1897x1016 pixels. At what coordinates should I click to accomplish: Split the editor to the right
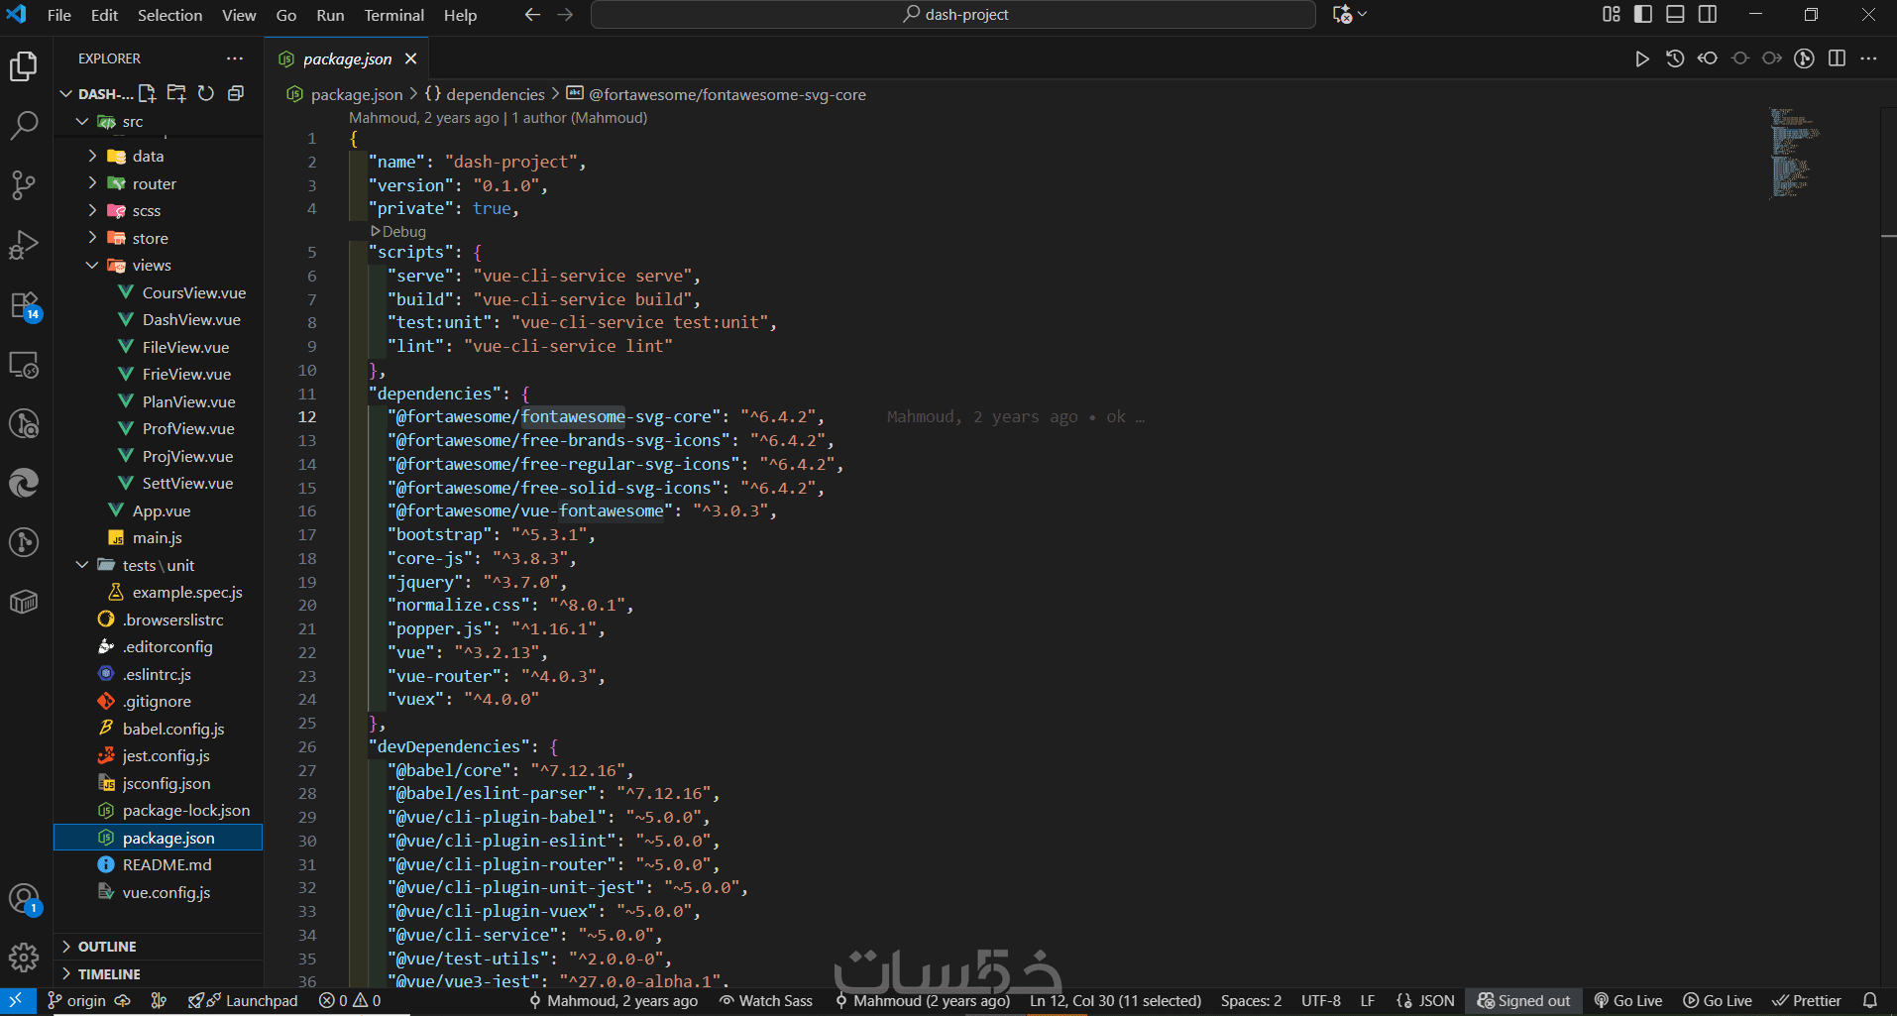pos(1837,58)
